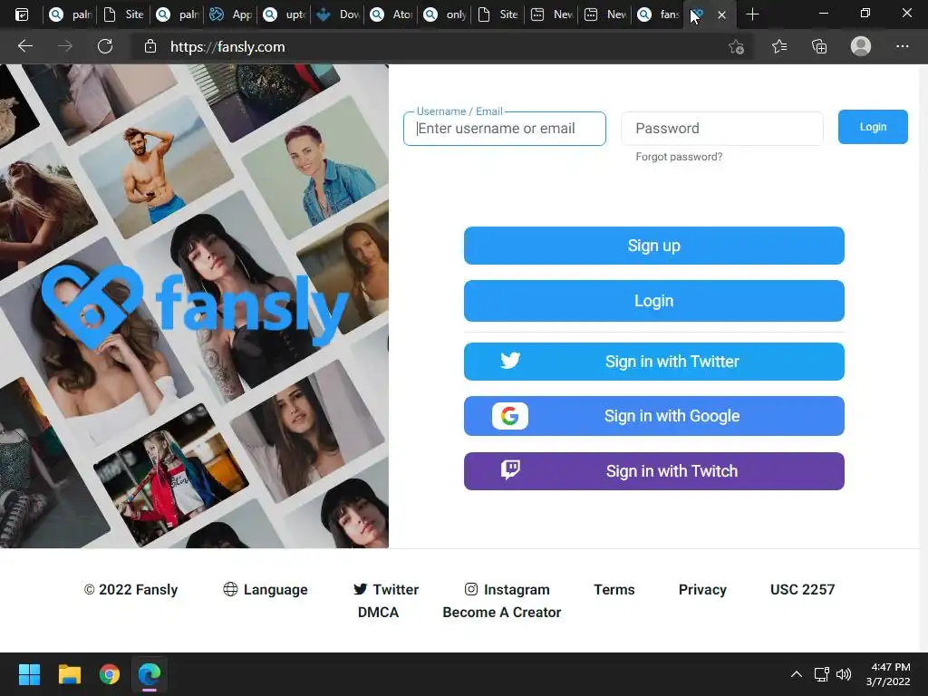Open the Collections icon
This screenshot has width=928, height=696.
point(819,46)
